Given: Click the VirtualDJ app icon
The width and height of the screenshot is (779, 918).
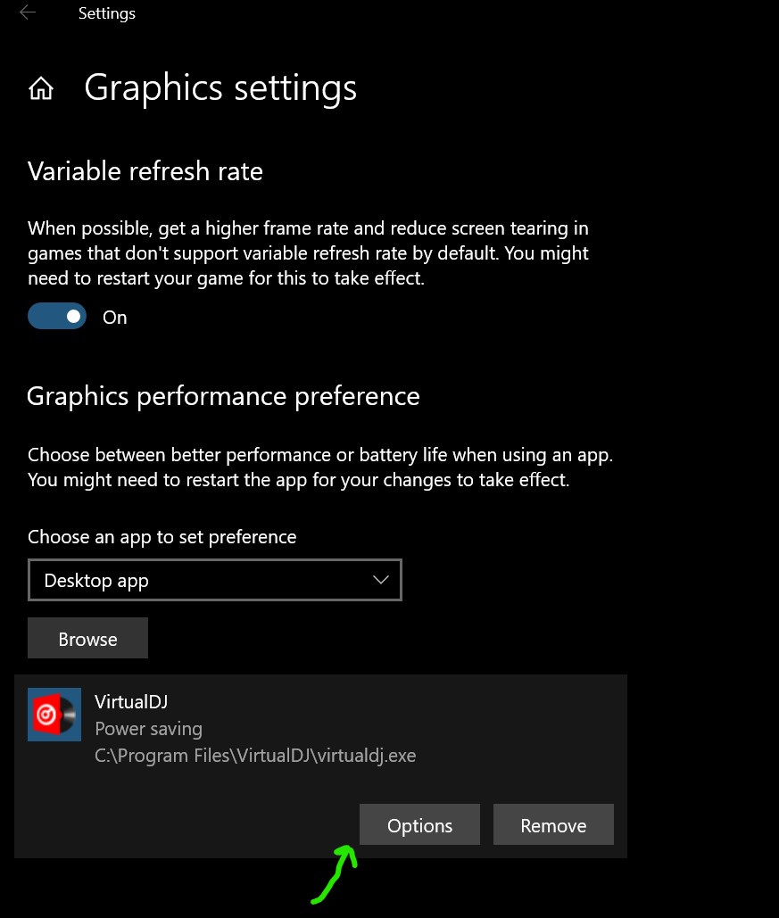Looking at the screenshot, I should click(x=54, y=715).
